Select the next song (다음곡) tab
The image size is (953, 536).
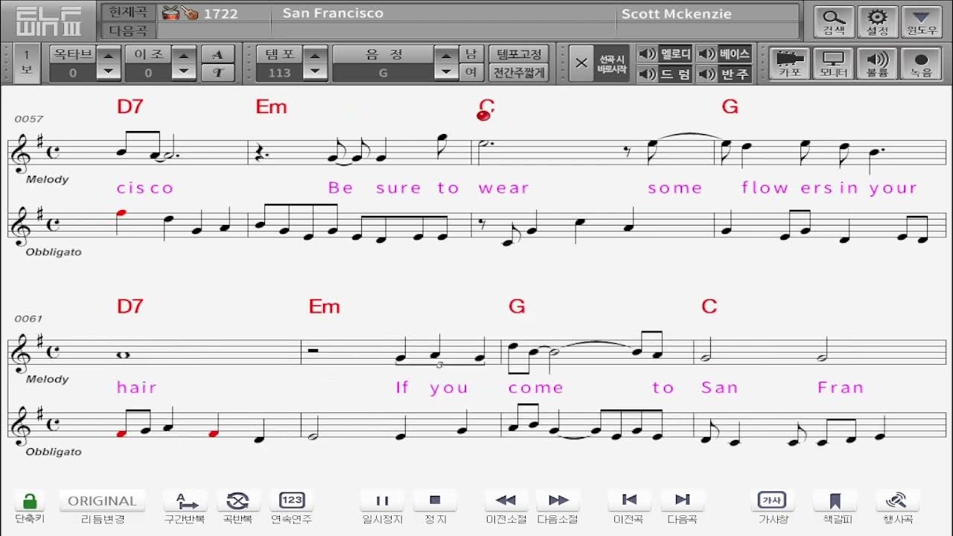coord(129,31)
